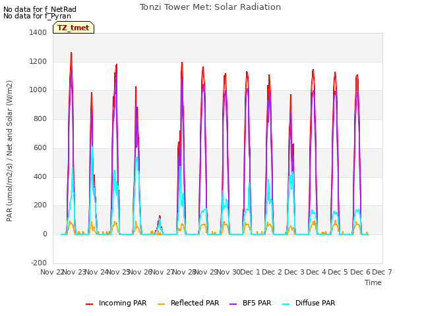This screenshot has height=316, width=422.
Task: Click the x-axis tick label 'Dec 5'
Action: [338, 272]
